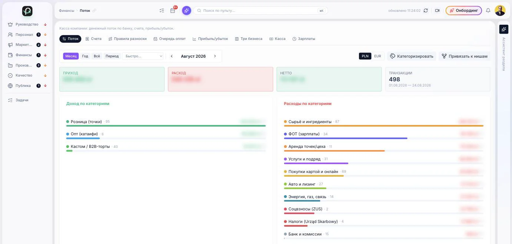Screen dimensions: 512x244
Task: Open Публика section in sidebar
Action: pos(23,86)
